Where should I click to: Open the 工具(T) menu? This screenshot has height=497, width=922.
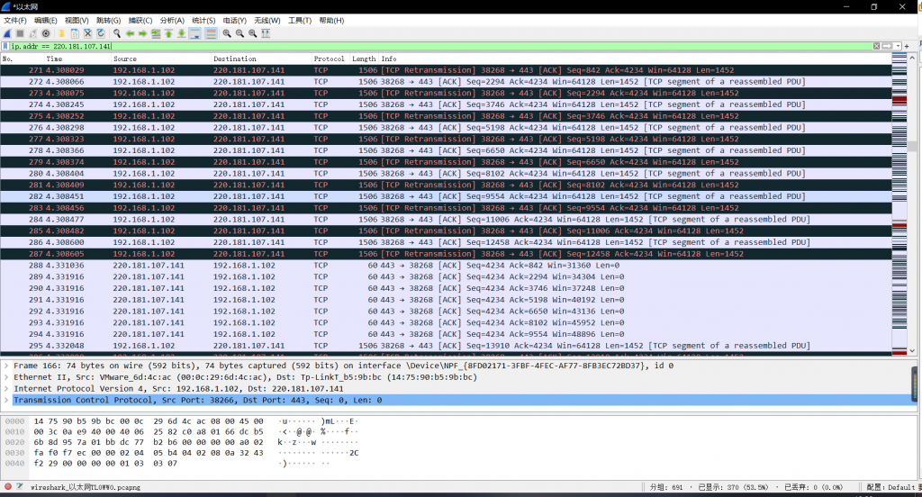pos(300,21)
